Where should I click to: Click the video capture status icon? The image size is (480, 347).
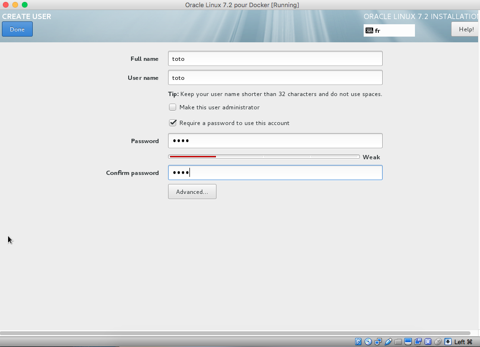[x=418, y=342]
